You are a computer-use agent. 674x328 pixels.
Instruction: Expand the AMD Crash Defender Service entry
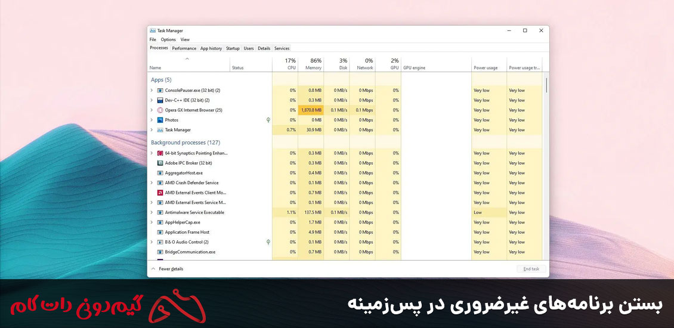tap(152, 182)
